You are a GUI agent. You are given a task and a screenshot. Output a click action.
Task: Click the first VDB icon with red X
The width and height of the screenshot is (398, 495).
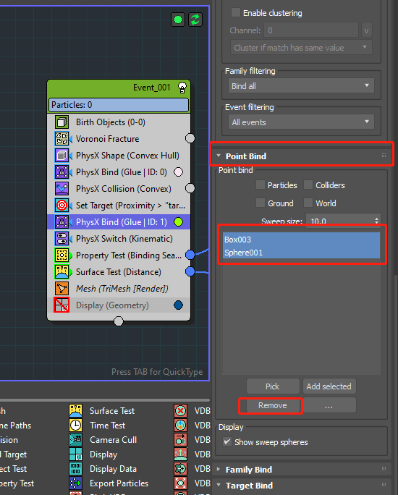click(x=180, y=411)
